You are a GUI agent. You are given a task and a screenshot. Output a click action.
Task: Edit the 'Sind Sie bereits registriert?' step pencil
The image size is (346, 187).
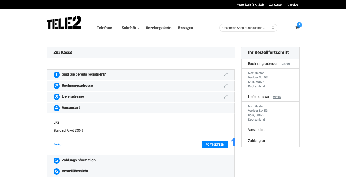(226, 75)
